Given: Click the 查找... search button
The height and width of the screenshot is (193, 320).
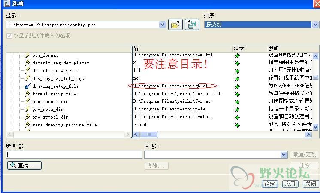Looking at the screenshot, I should (x=24, y=165).
